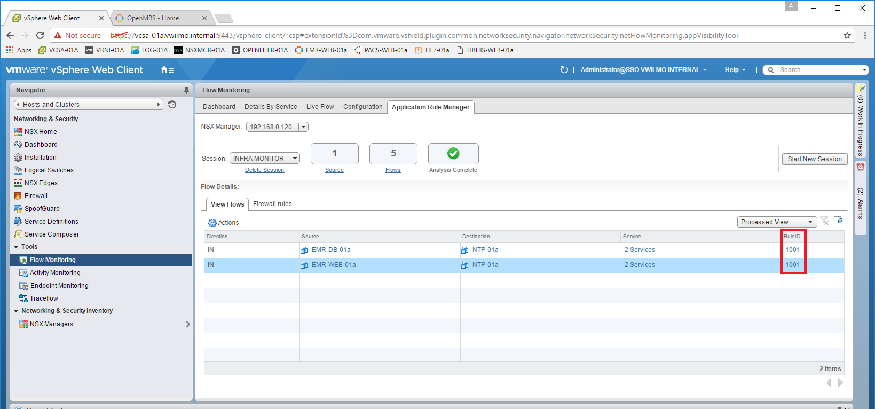Select Flow Monitoring in Navigator
The width and height of the screenshot is (875, 409).
click(x=101, y=260)
